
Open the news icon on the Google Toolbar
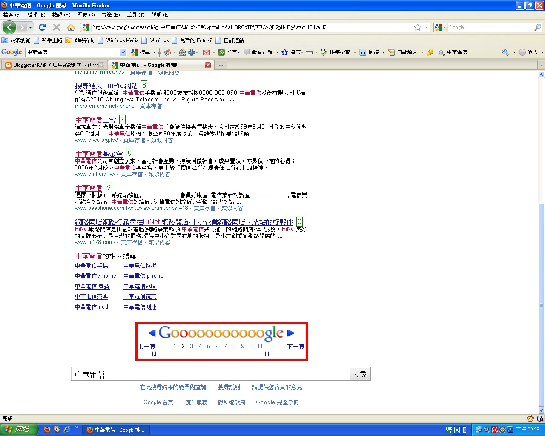pyautogui.click(x=167, y=52)
